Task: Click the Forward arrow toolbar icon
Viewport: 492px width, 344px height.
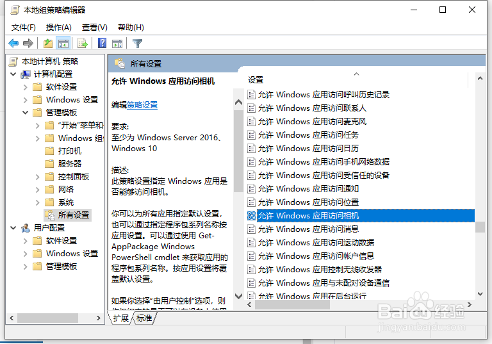Action: (x=28, y=44)
